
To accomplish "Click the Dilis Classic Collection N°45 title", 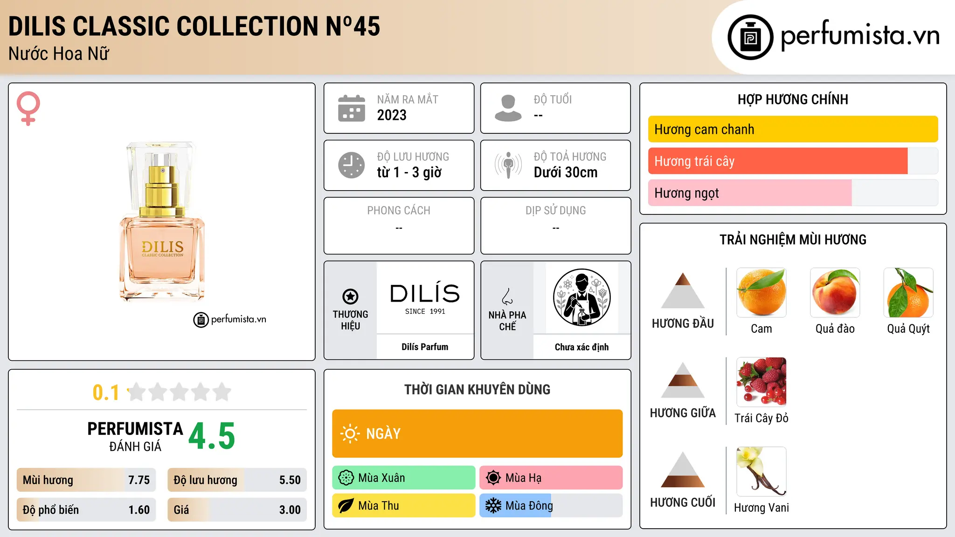I will click(194, 26).
